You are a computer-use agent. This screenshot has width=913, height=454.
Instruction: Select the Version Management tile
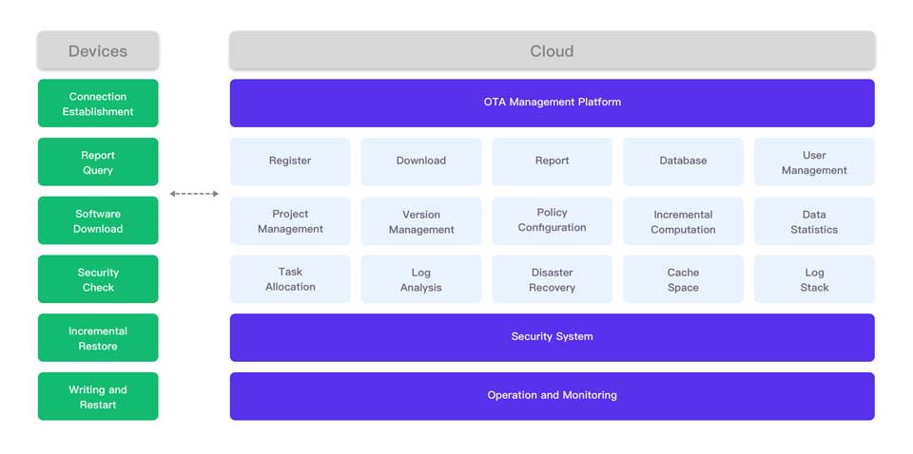tap(421, 221)
